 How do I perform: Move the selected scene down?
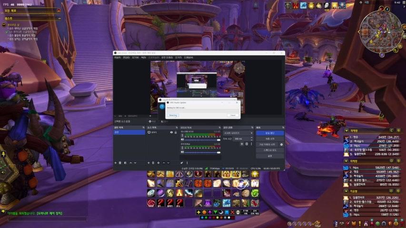[135, 163]
